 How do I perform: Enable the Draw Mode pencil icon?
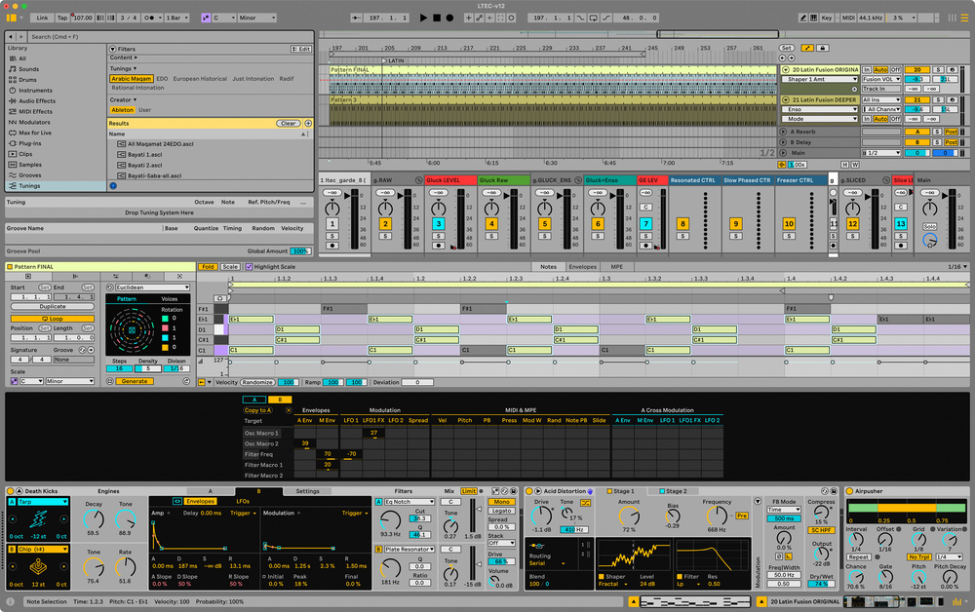pyautogui.click(x=802, y=17)
